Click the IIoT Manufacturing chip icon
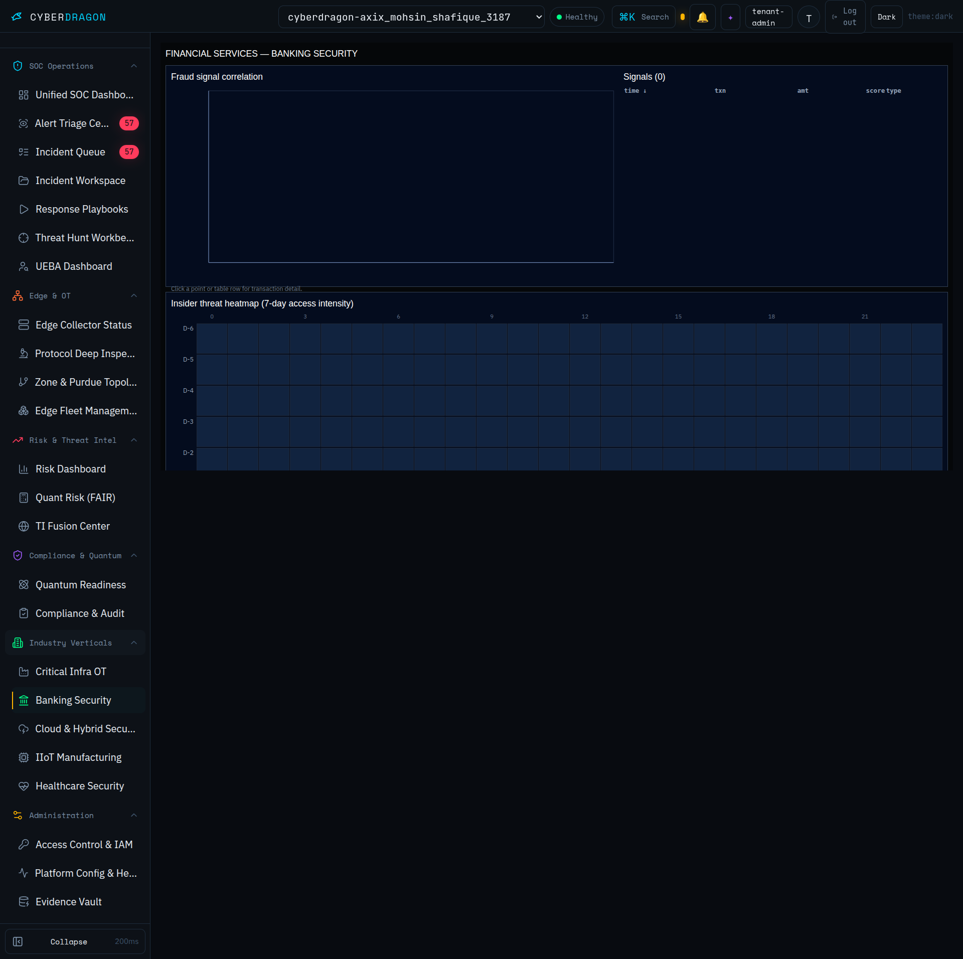The width and height of the screenshot is (963, 959). (24, 757)
